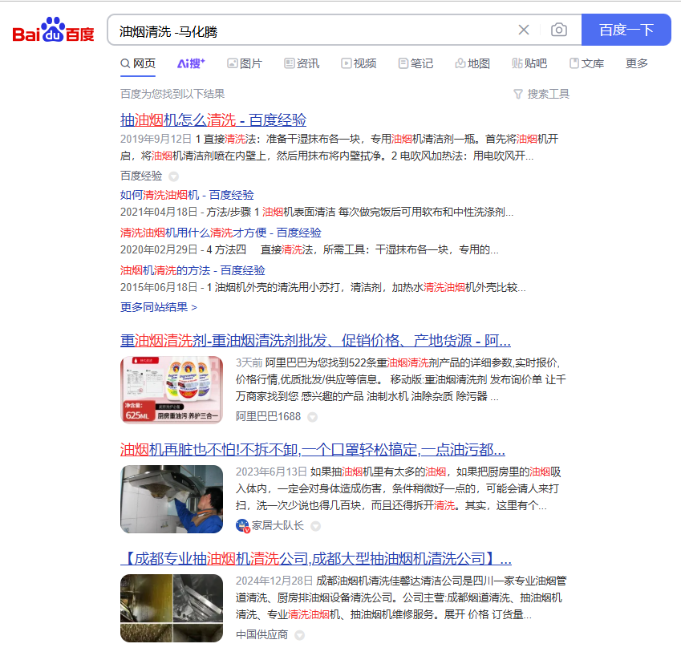Click the document icon on 文库 tab

(x=574, y=64)
